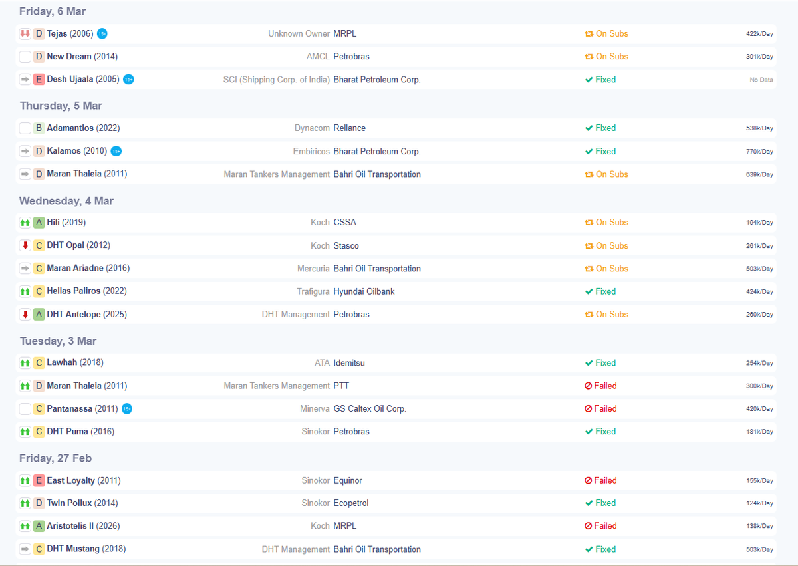Open the Tejas (2006) vessel link
Screen dimensions: 798x566
click(70, 34)
